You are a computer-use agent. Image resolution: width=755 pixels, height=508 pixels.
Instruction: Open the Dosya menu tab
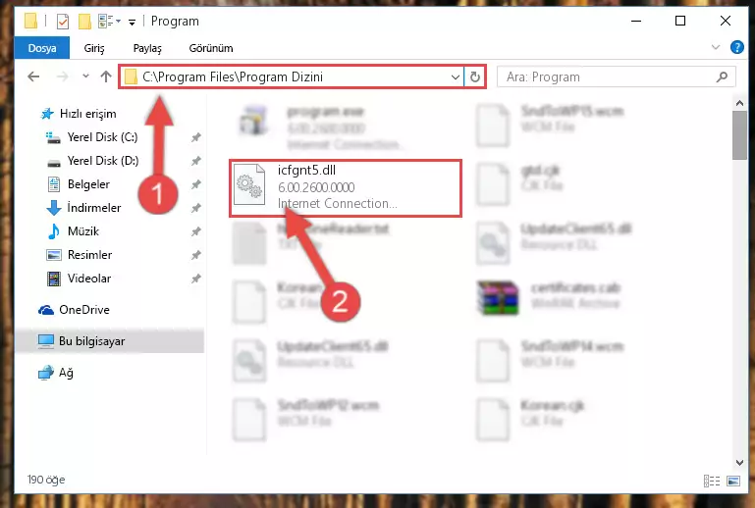click(42, 48)
